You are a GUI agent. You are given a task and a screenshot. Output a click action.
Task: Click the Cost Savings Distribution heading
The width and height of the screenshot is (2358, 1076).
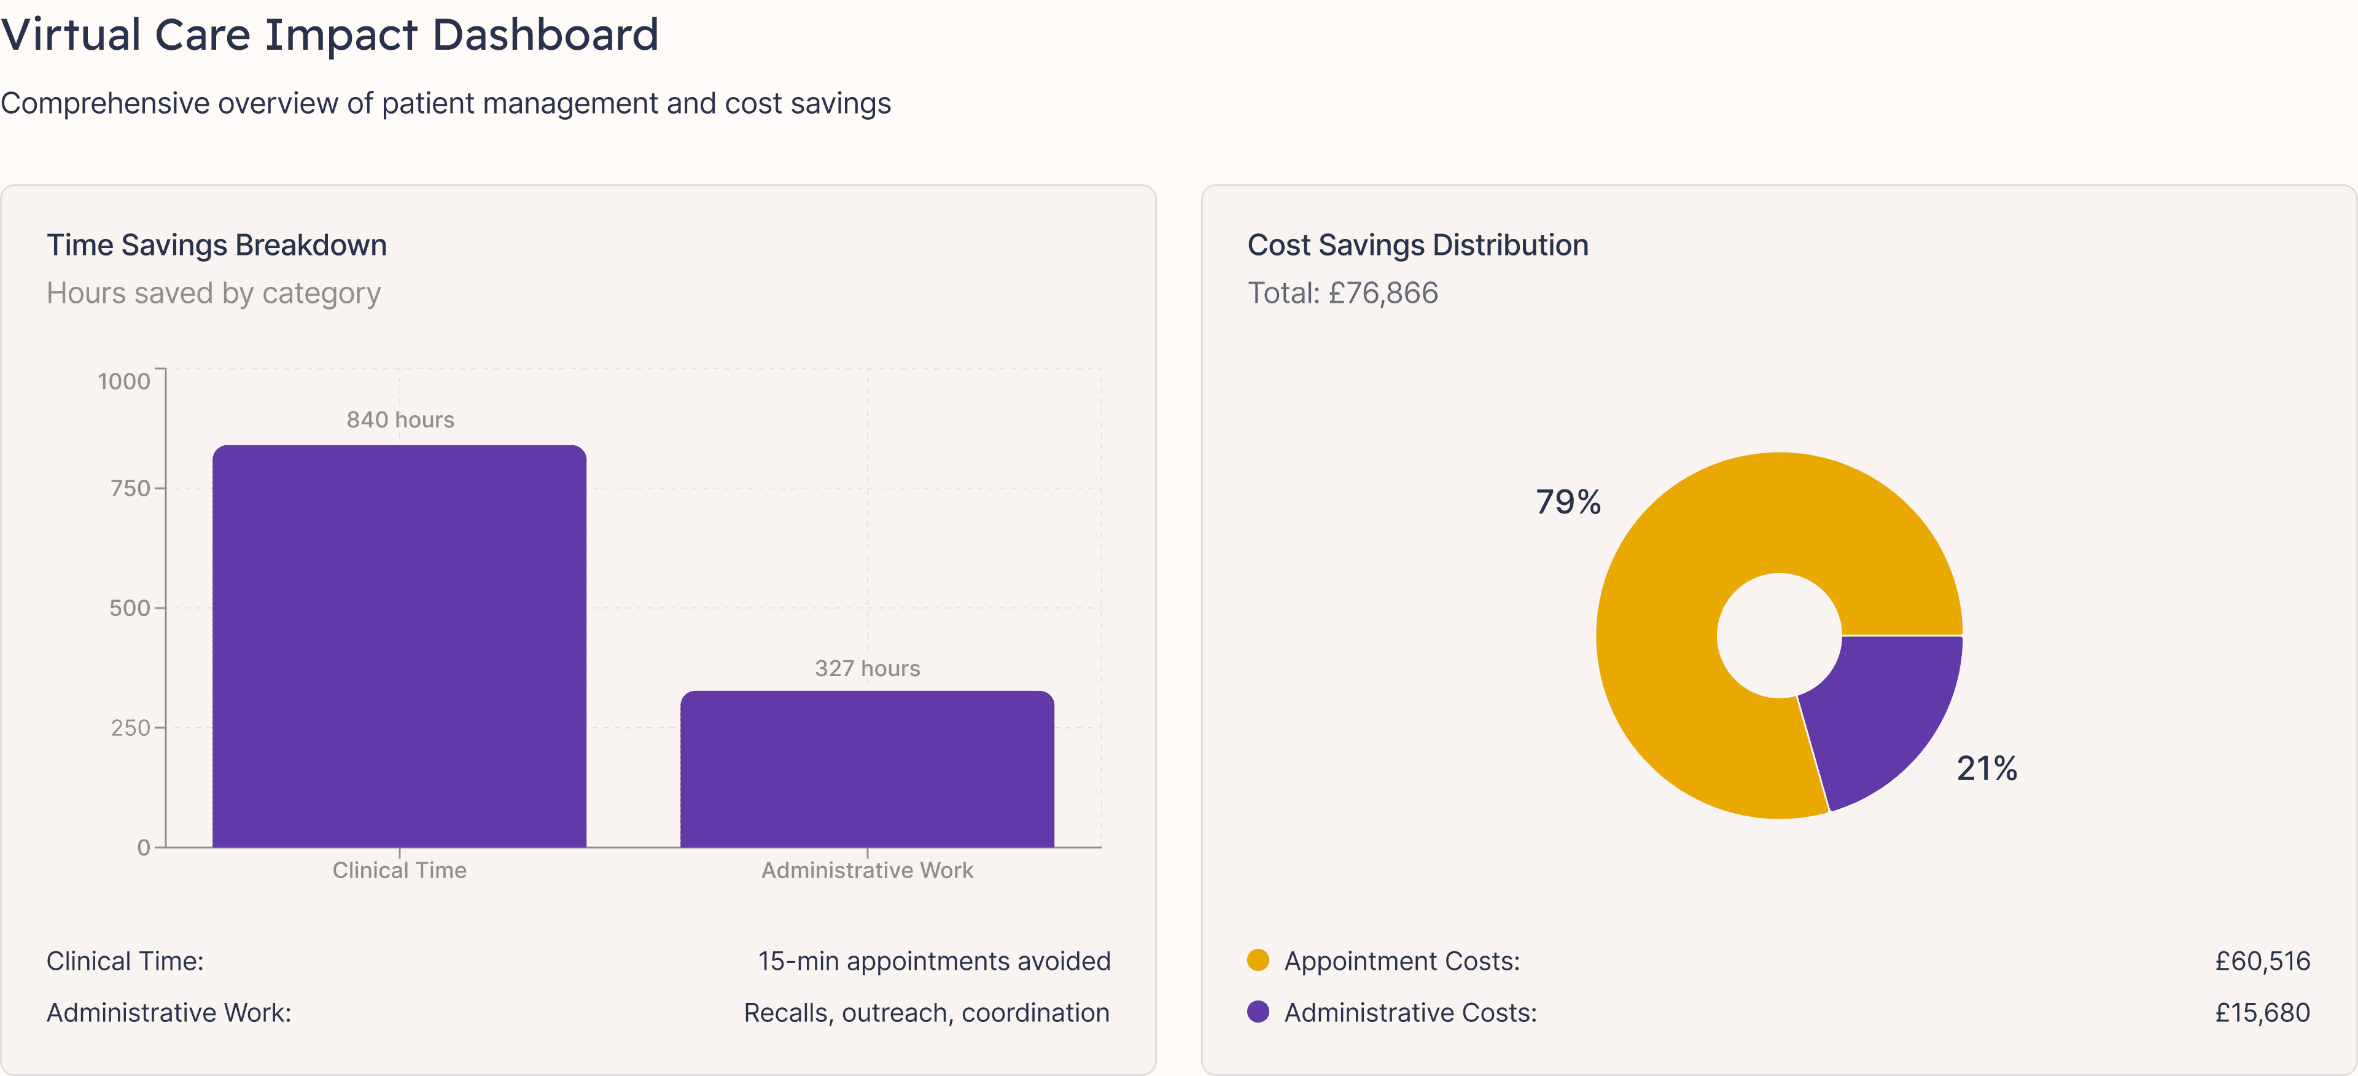point(1418,246)
